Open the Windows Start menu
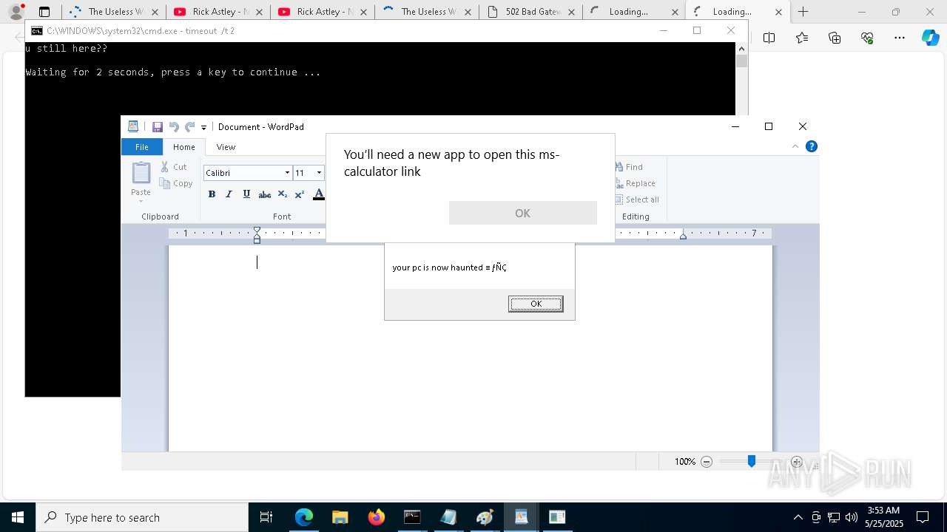This screenshot has height=532, width=947. pos(18,517)
